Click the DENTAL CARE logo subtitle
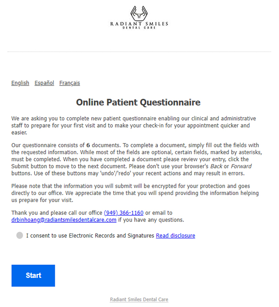This screenshot has height=307, width=279. coord(139,28)
